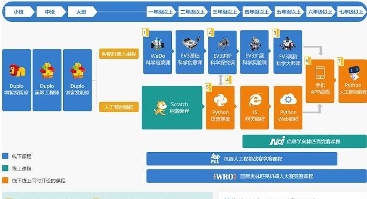Select the 五年级以上 grade tab
The image size is (367, 199).
pyautogui.click(x=289, y=12)
